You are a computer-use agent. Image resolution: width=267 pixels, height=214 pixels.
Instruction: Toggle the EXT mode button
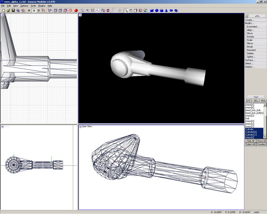pyautogui.click(x=248, y=100)
